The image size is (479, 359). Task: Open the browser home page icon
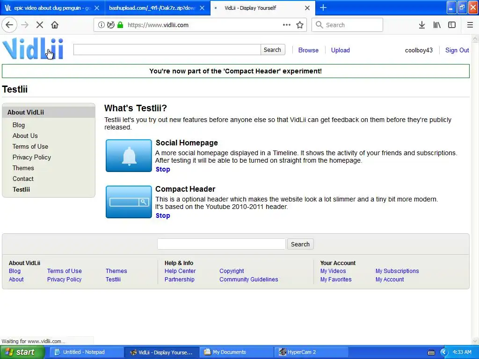(x=55, y=25)
